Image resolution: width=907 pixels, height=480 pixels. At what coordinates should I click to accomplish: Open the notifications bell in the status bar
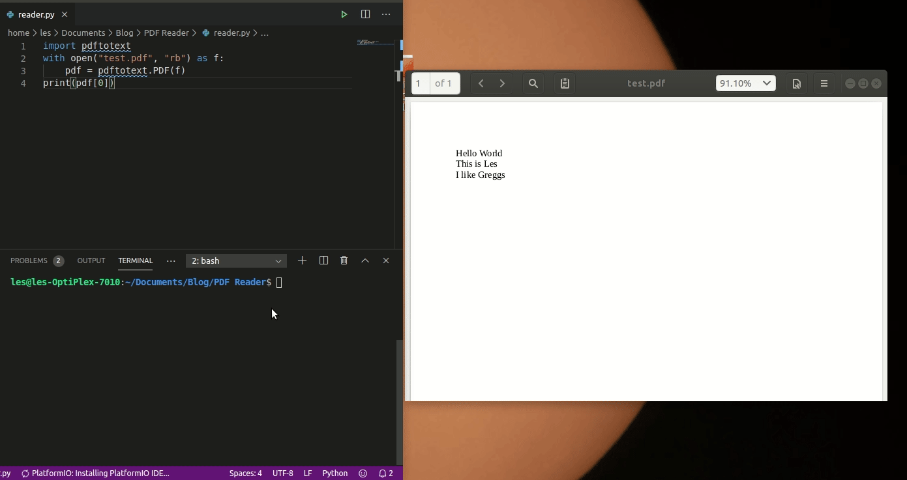tap(385, 473)
